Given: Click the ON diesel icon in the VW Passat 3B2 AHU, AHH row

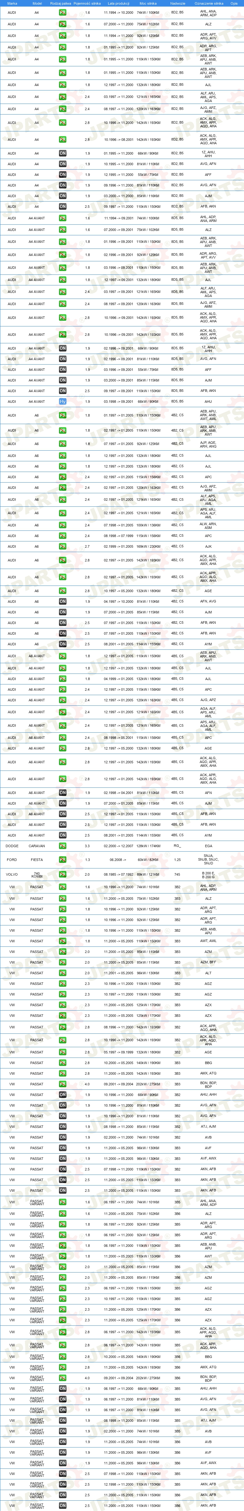Looking at the screenshot, I should 63,1094.
